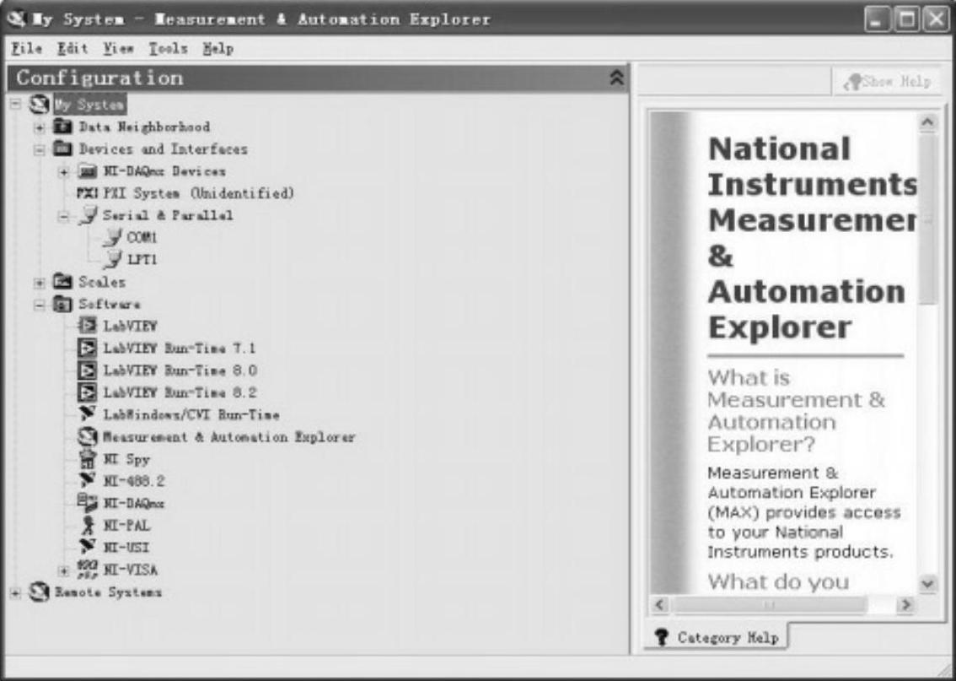Click the LabWindows/CVI Run-Time icon
Viewport: 956px width, 681px height.
(x=87, y=413)
